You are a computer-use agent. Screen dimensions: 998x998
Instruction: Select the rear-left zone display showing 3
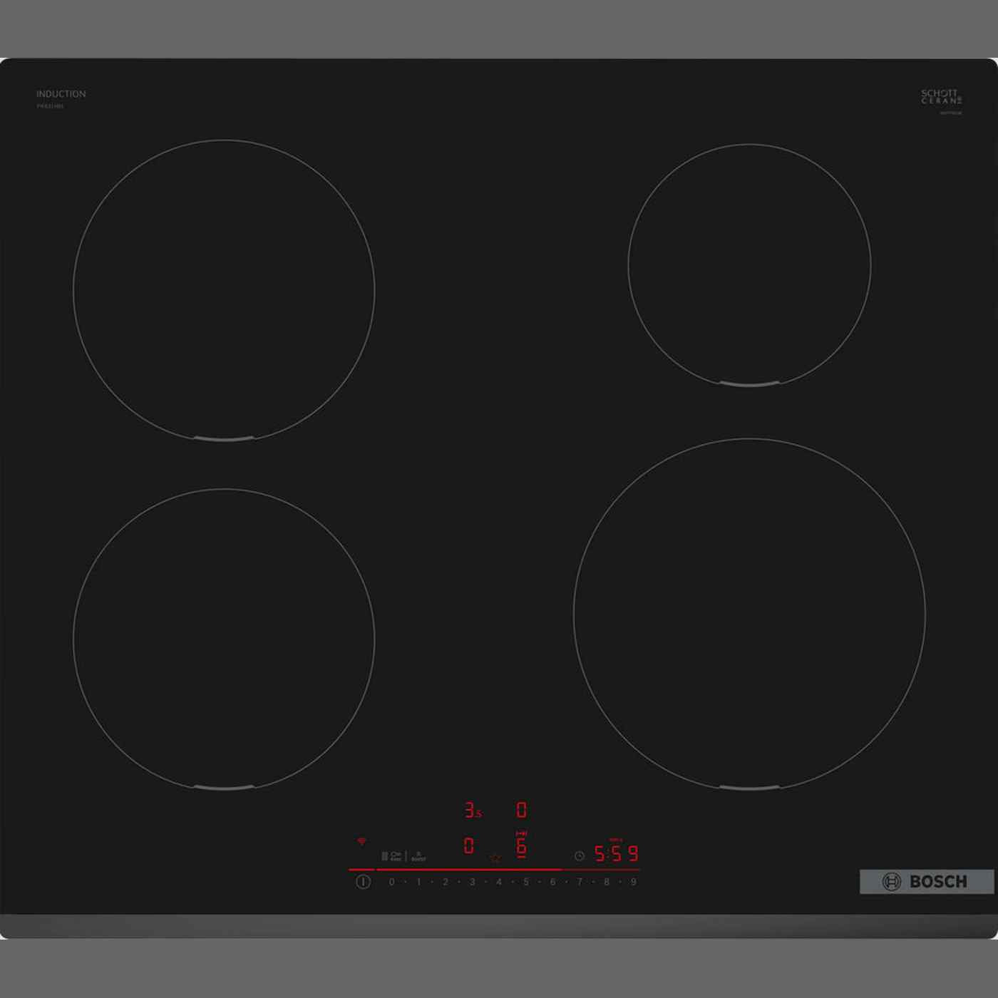(472, 811)
